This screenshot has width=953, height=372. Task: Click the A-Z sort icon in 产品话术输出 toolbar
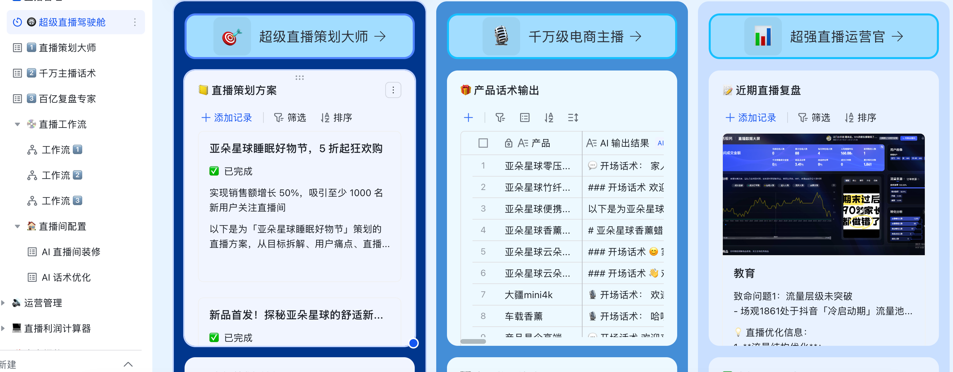pyautogui.click(x=549, y=117)
